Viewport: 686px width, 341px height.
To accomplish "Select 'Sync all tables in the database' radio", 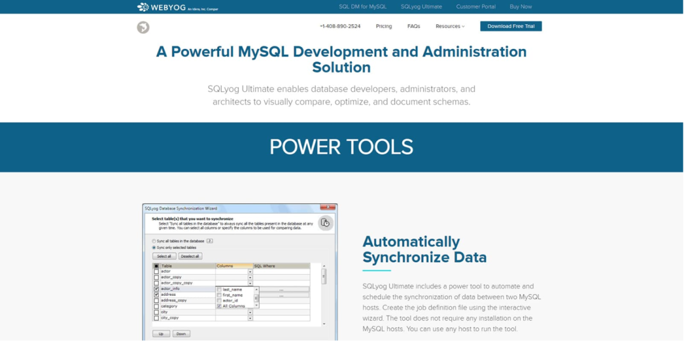I will click(x=154, y=241).
